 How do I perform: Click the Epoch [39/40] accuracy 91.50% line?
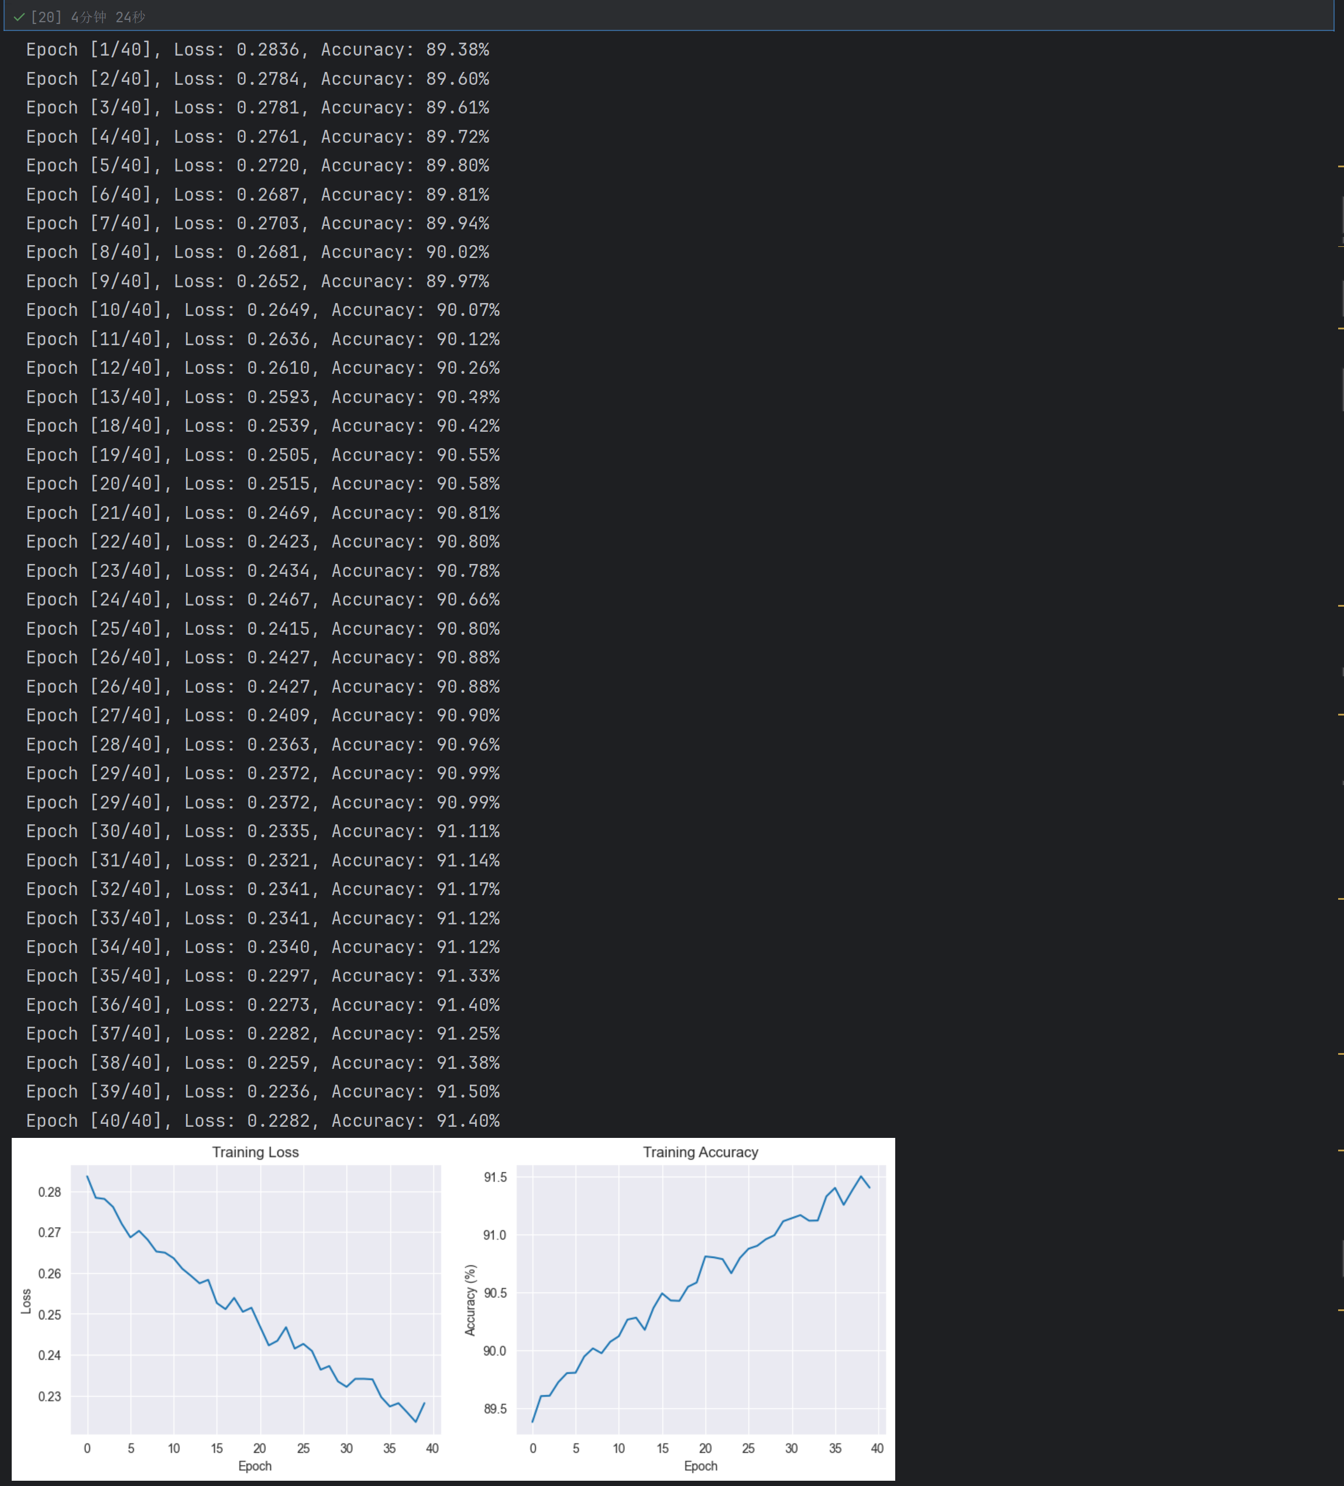click(263, 1092)
